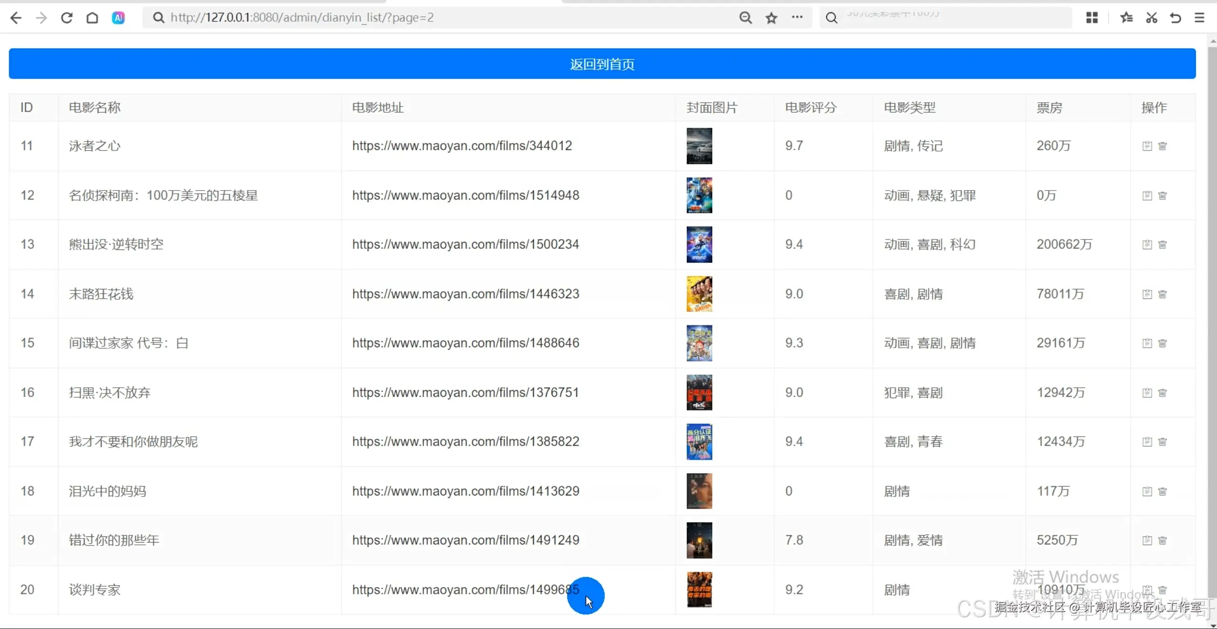
Task: Delete the 名侦探柯南 row with the trash icon
Action: [1162, 195]
